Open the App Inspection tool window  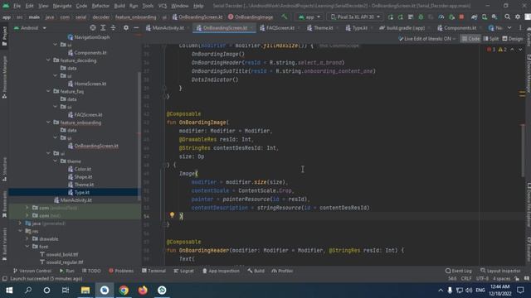221,271
